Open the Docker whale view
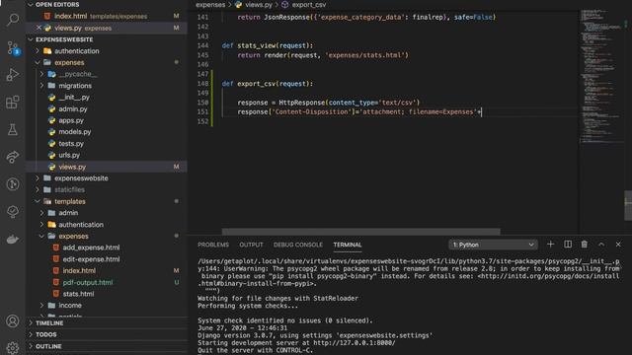Image resolution: width=632 pixels, height=355 pixels. pyautogui.click(x=13, y=240)
